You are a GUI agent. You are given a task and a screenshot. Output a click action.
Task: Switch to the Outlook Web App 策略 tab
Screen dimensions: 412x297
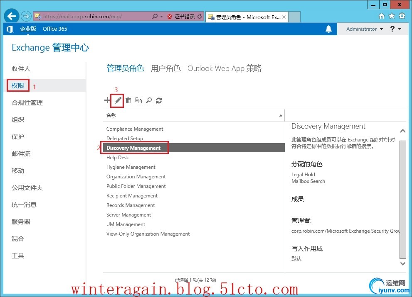click(225, 68)
